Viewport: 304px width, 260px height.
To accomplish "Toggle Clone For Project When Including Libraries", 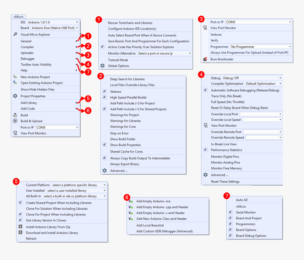I will (x=20, y=214).
